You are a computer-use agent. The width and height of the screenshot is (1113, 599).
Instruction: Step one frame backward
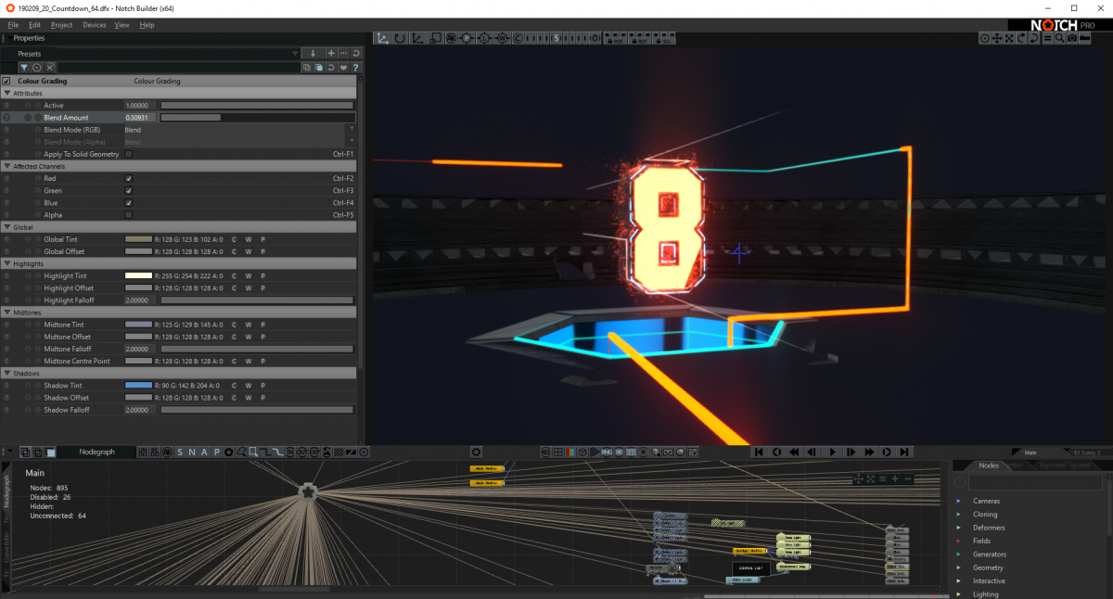pyautogui.click(x=812, y=452)
